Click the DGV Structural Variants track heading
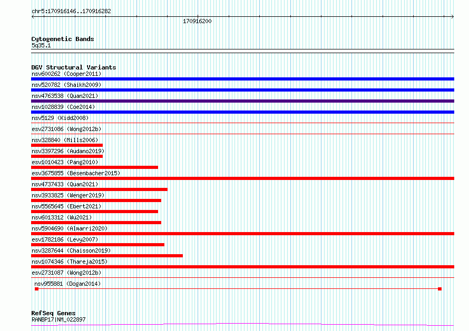Screen dimensions: 469x331 [x=74, y=67]
